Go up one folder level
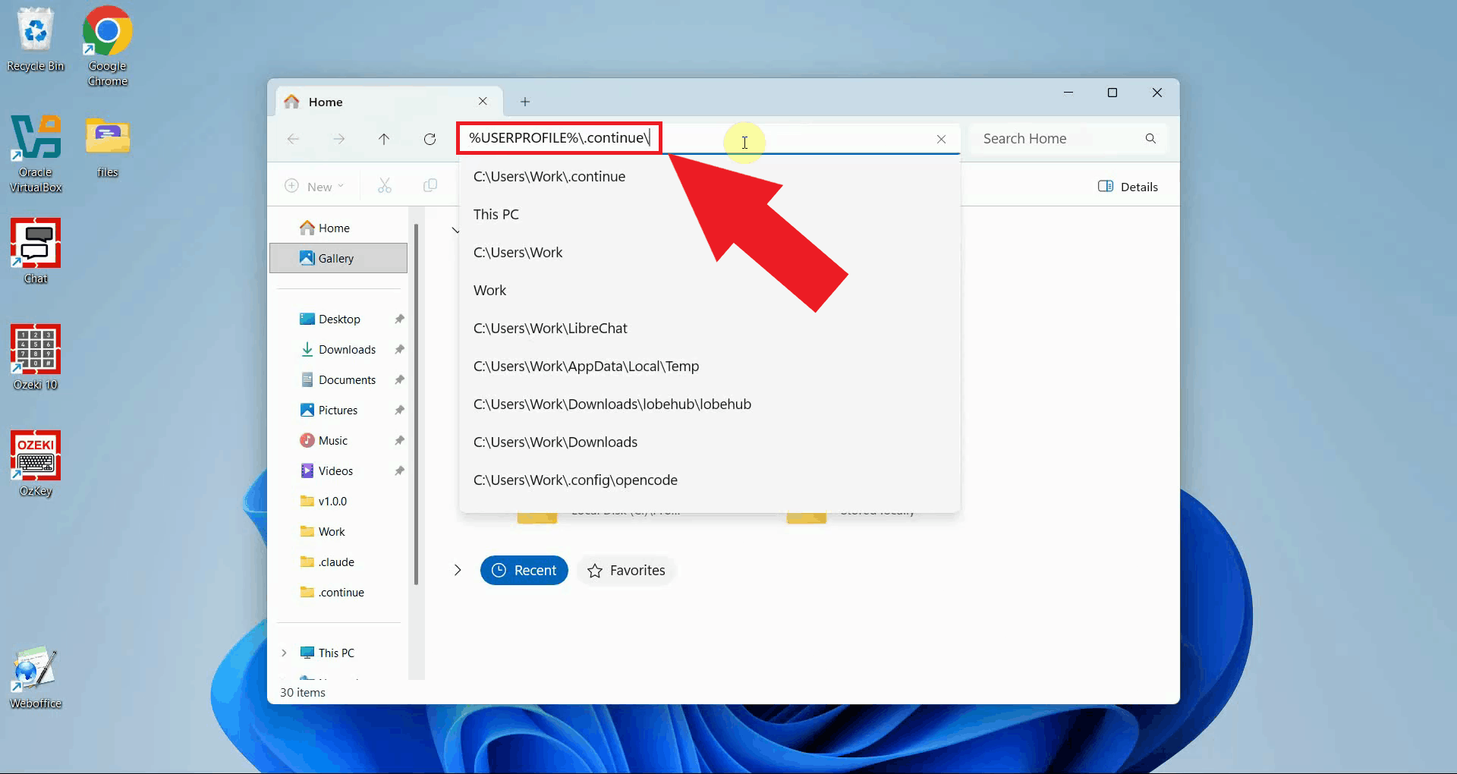 384,139
